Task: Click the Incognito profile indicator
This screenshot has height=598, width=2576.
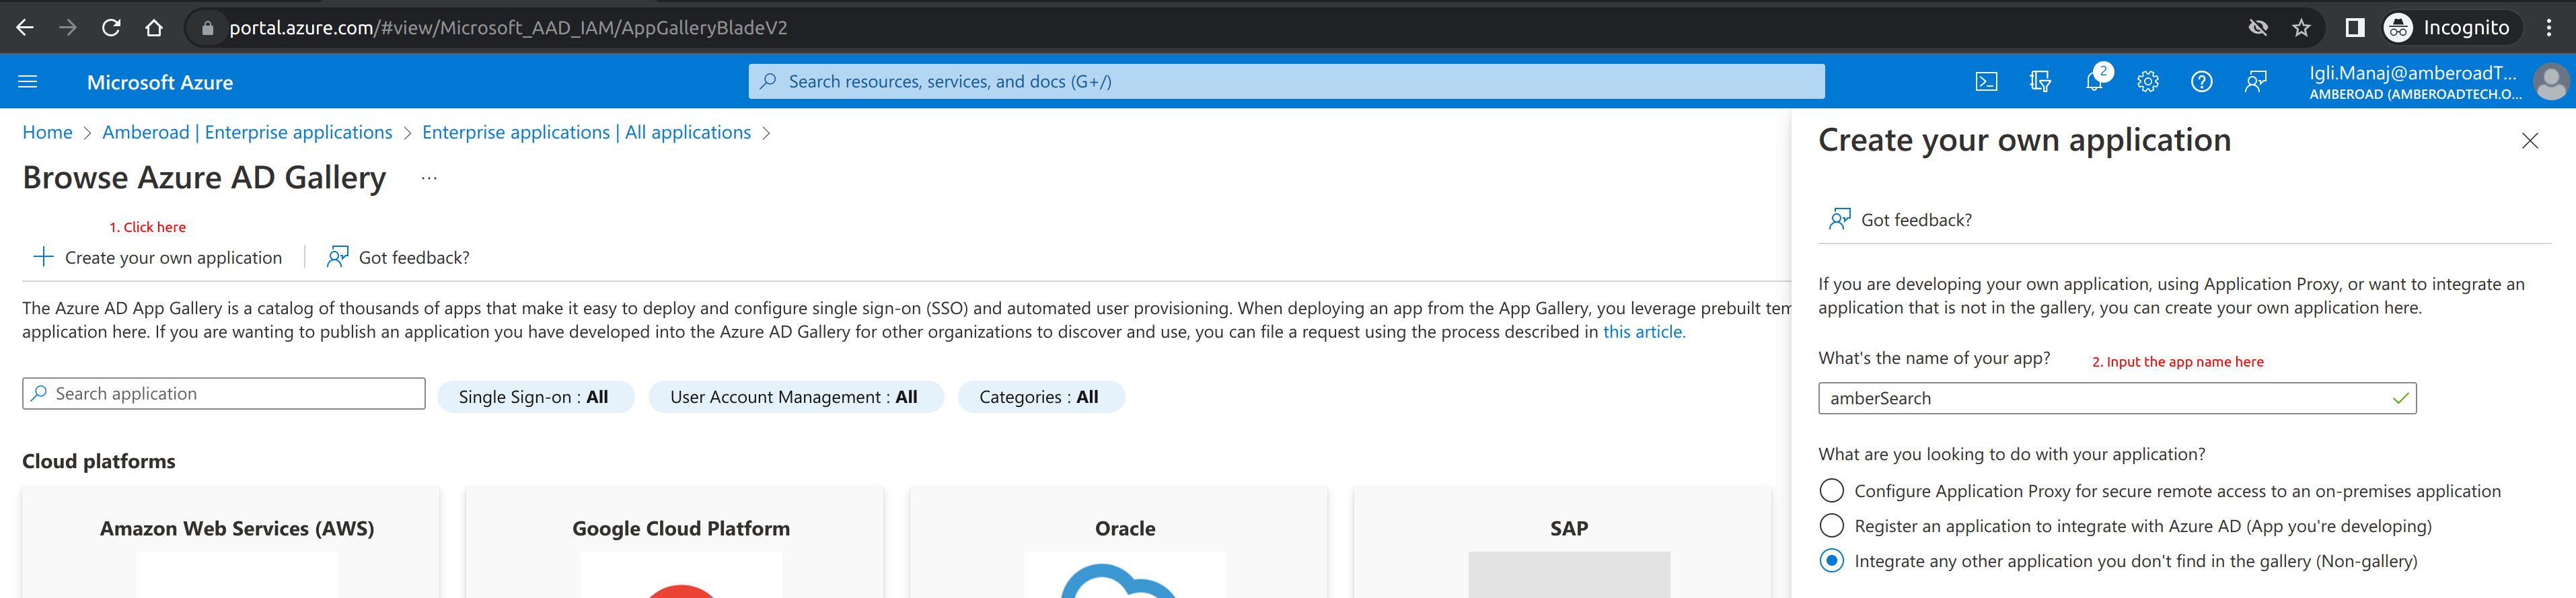Action: click(2447, 28)
